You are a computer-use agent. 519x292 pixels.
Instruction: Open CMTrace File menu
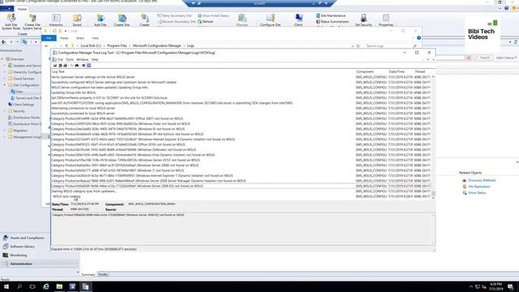[x=60, y=59]
